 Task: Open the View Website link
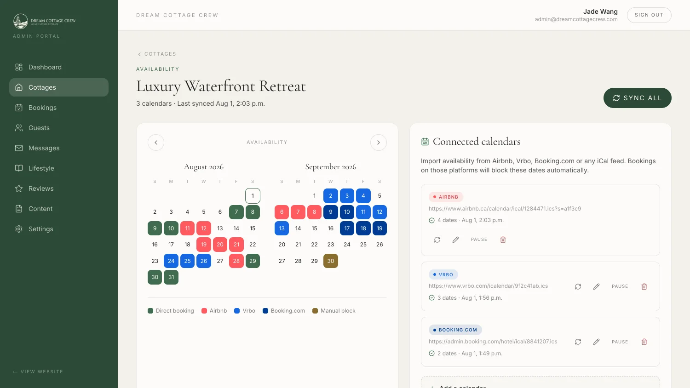pyautogui.click(x=38, y=371)
